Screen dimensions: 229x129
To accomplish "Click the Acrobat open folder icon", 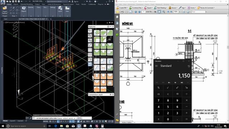I will click(x=118, y=12).
